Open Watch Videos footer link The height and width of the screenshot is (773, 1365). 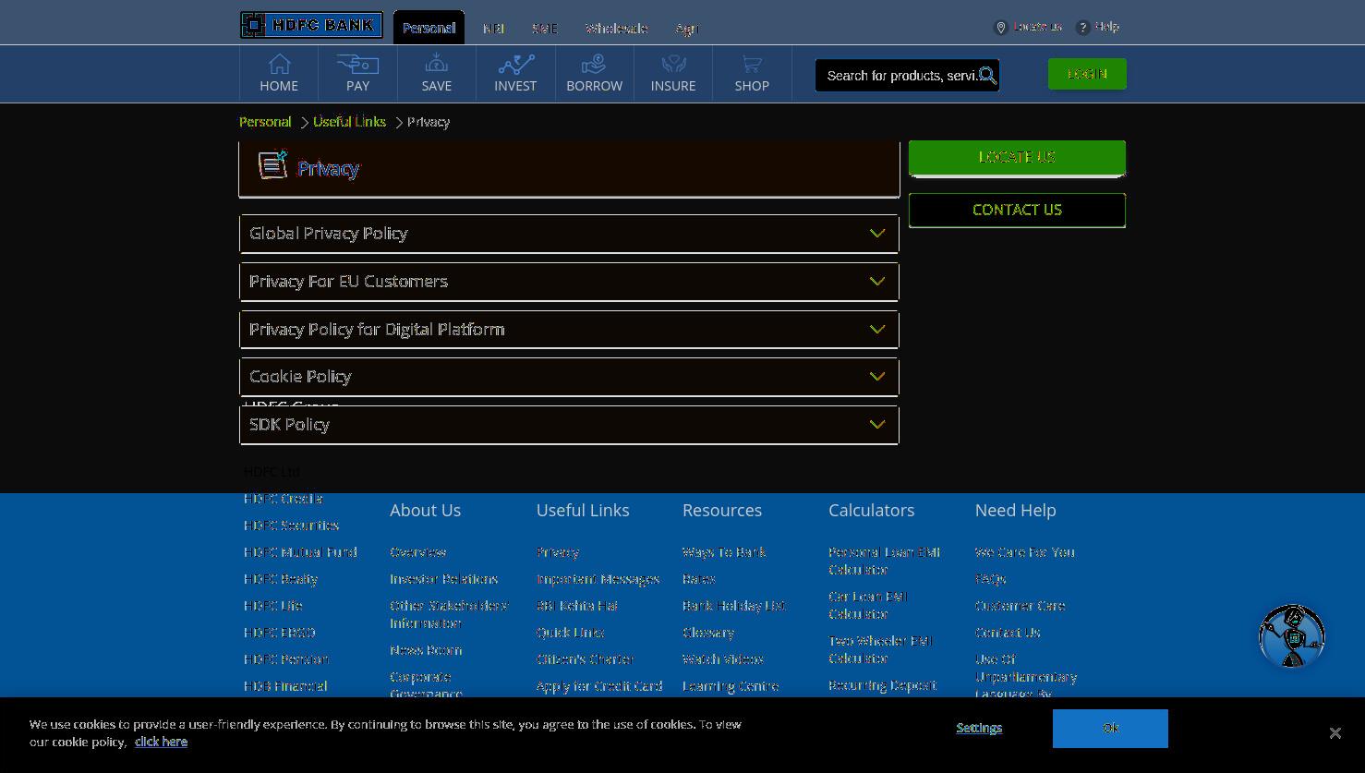[x=723, y=659]
